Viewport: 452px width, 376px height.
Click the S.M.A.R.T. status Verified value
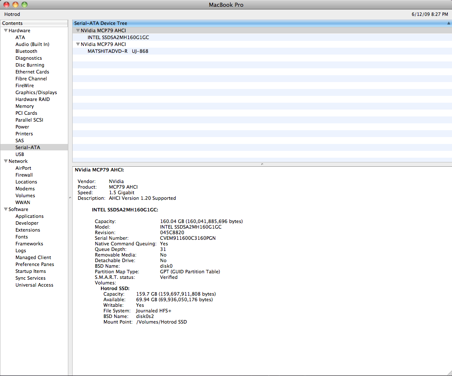pos(168,277)
